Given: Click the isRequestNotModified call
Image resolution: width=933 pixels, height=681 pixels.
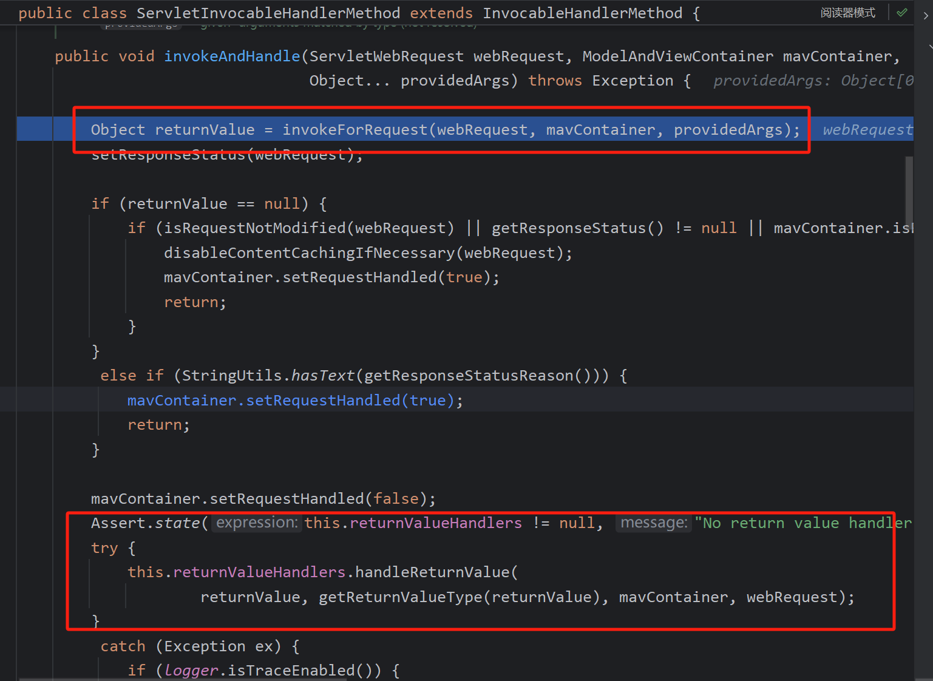Looking at the screenshot, I should (x=255, y=228).
